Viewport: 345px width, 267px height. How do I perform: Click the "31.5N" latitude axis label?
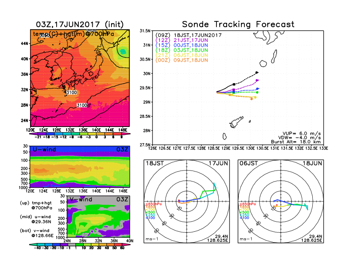click(x=145, y=31)
